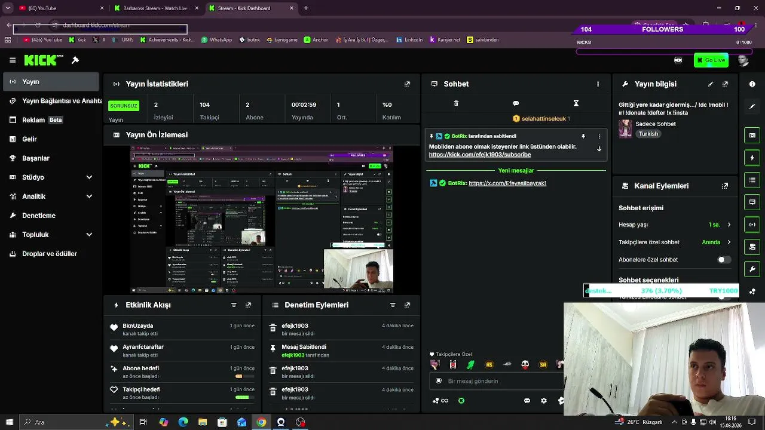Open the Achievements - Kick bookmark
The width and height of the screenshot is (765, 430).
pos(167,40)
